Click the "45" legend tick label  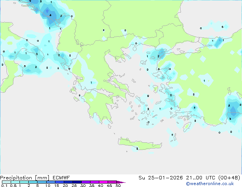click(x=109, y=185)
